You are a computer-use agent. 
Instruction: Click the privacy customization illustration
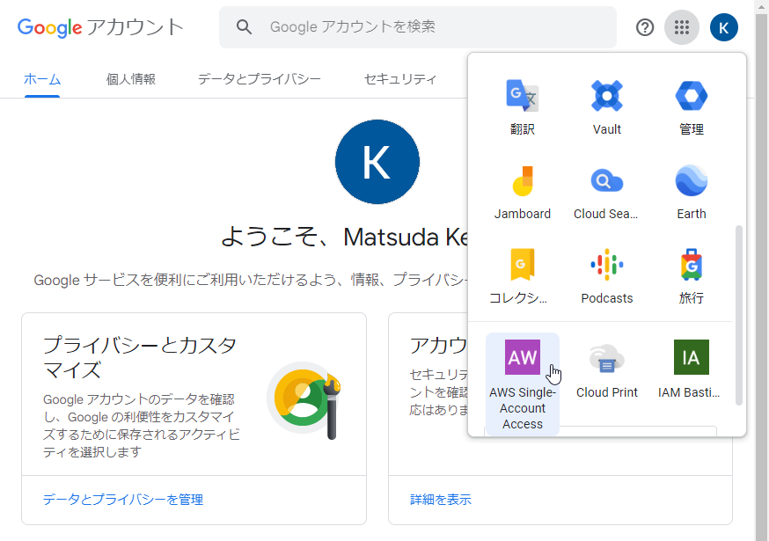pyautogui.click(x=304, y=400)
